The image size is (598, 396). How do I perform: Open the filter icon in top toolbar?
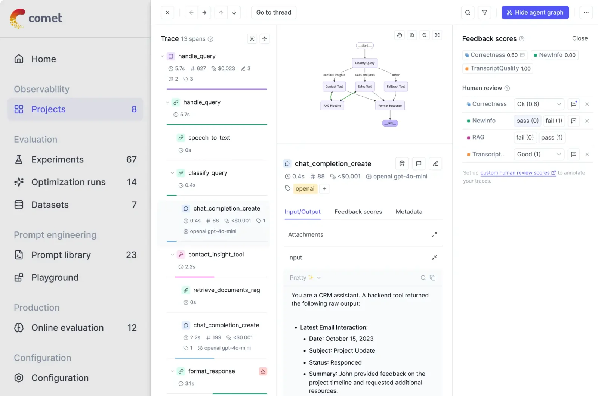point(484,13)
